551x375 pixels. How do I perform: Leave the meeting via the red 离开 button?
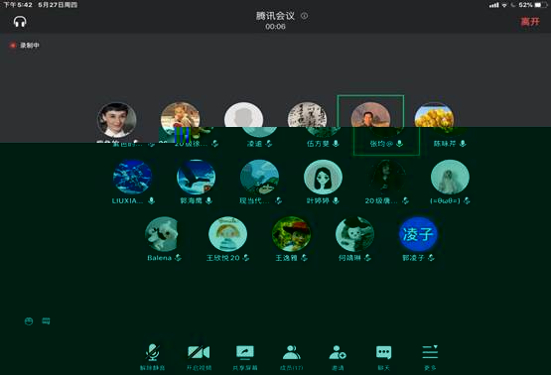pos(530,22)
